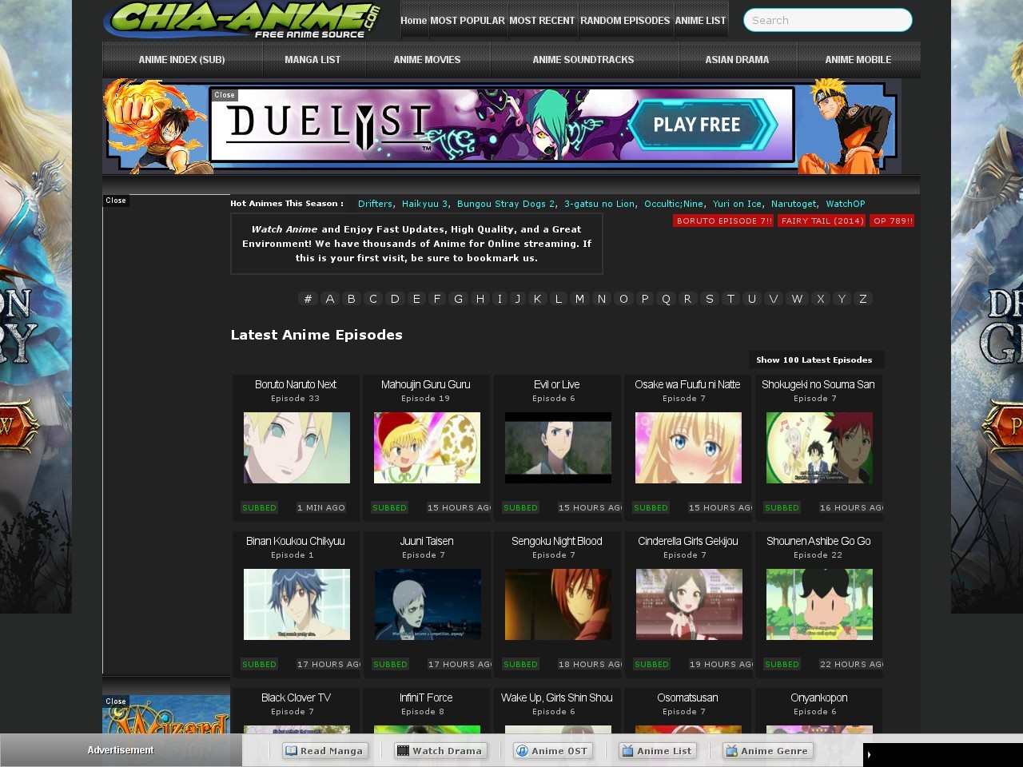This screenshot has width=1023, height=767.
Task: Click the Black Clover TV title
Action: point(296,697)
